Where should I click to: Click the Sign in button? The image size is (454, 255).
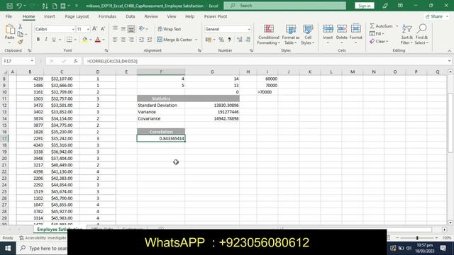tap(364, 6)
